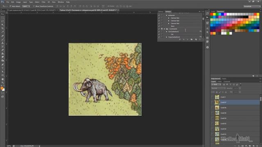Image resolution: width=262 pixels, height=147 pixels.
Task: Click the orange foreground color swatch
Action: [2, 88]
